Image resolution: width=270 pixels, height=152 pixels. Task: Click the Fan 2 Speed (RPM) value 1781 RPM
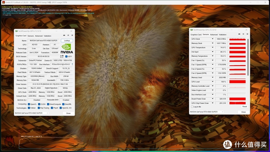[221, 73]
